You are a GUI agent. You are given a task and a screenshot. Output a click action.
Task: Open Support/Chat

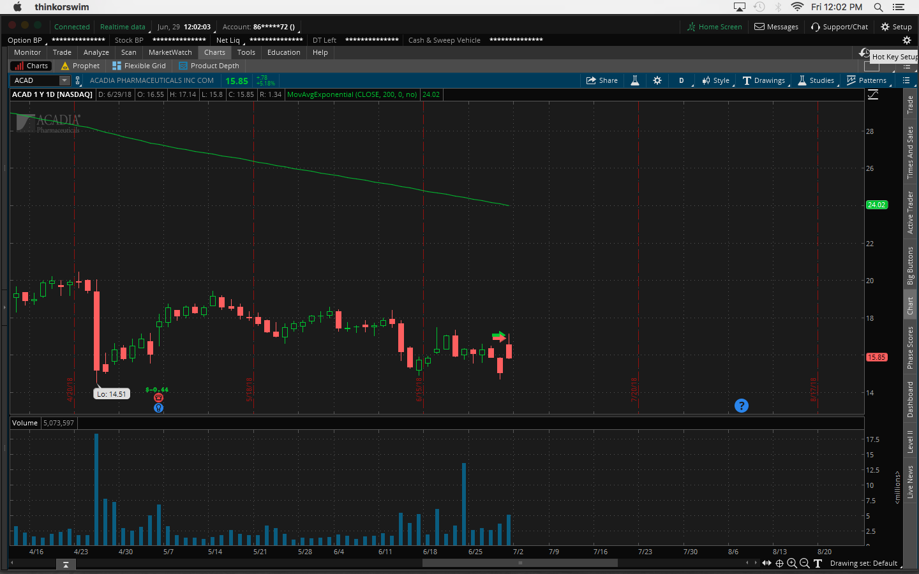coord(839,27)
